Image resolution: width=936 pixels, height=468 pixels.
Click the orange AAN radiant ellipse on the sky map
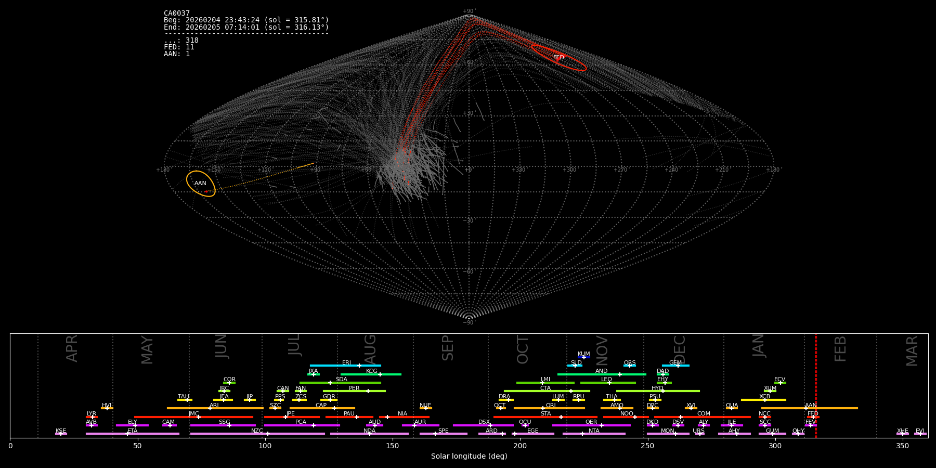tap(201, 184)
